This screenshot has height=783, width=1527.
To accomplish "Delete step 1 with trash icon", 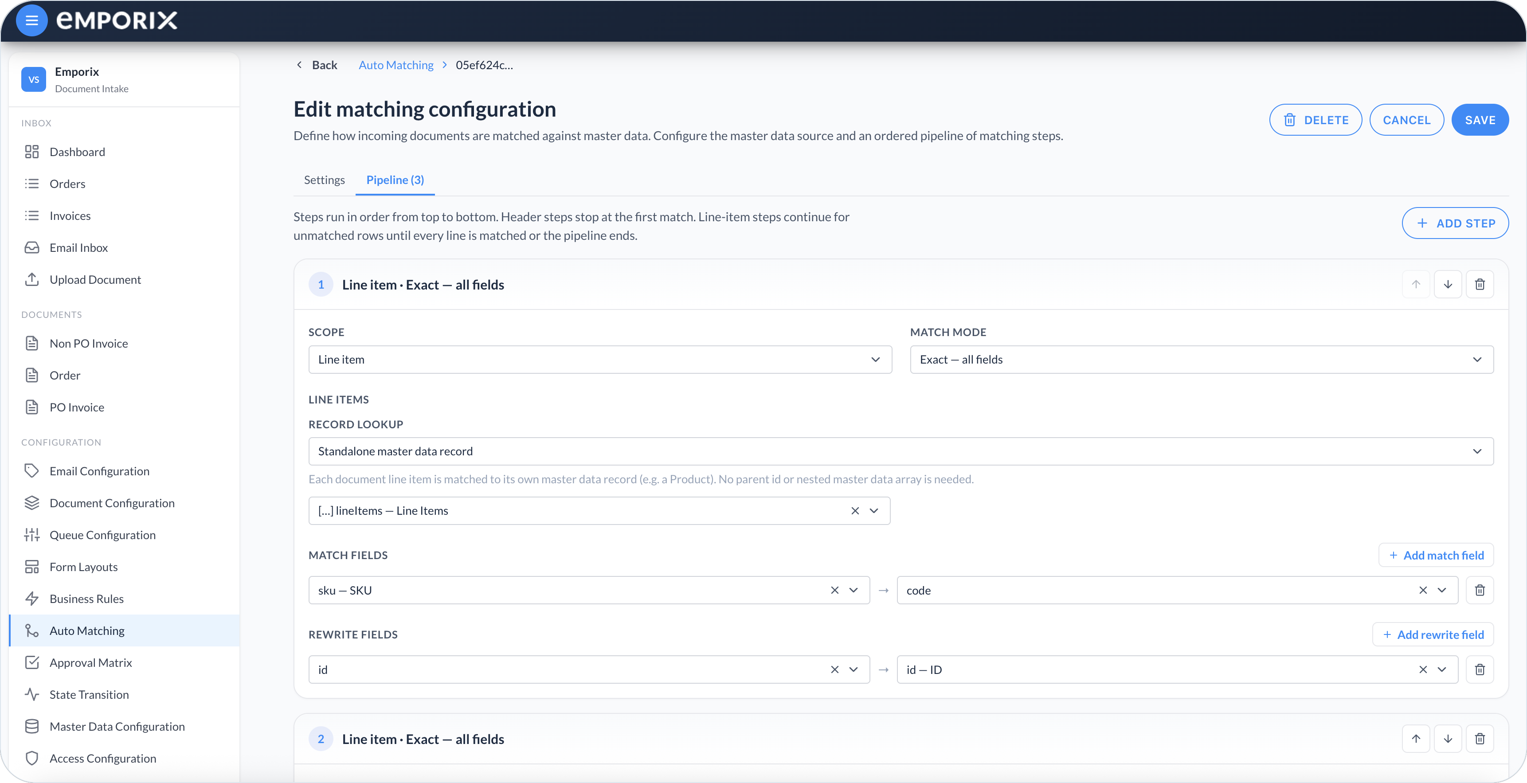I will click(x=1480, y=285).
